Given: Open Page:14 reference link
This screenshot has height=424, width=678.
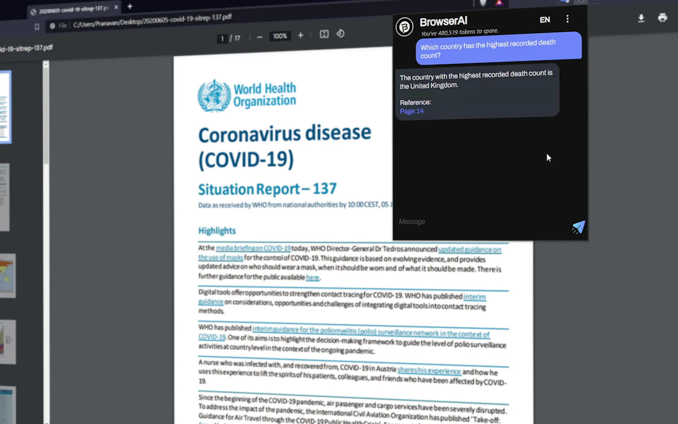Looking at the screenshot, I should 411,111.
